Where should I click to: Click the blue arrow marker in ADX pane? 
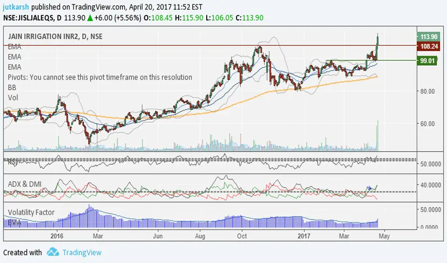369,188
